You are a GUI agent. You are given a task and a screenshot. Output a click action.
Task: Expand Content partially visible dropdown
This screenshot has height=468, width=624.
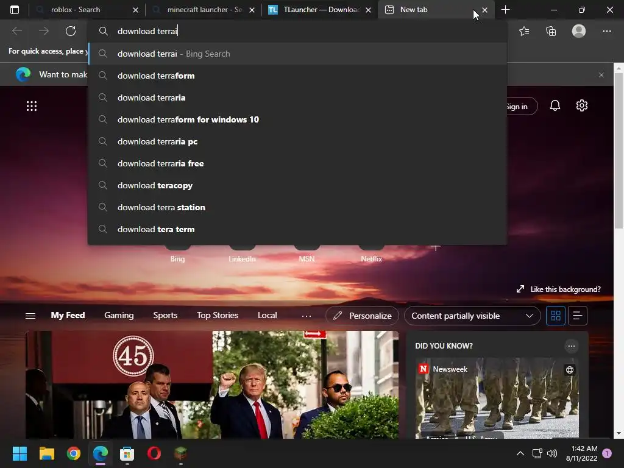tap(472, 316)
